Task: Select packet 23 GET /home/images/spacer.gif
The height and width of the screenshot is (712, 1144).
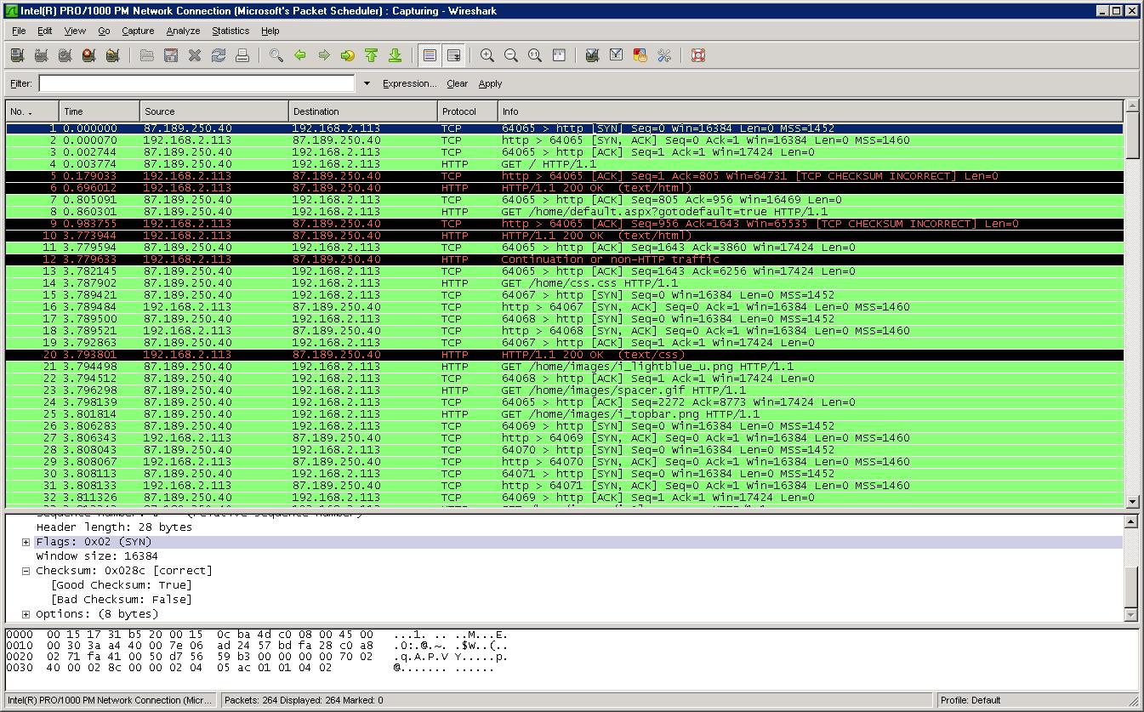Action: pyautogui.click(x=565, y=390)
